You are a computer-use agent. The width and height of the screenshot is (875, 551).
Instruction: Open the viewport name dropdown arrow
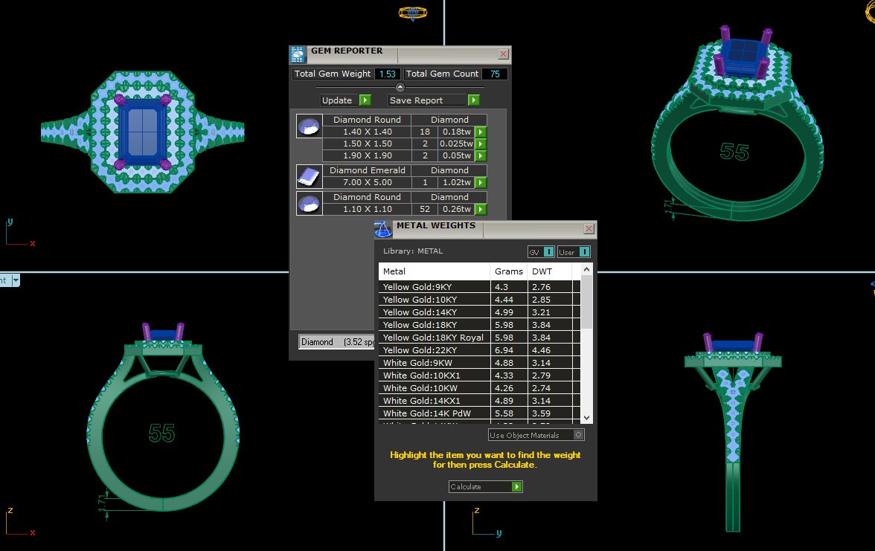tap(15, 280)
